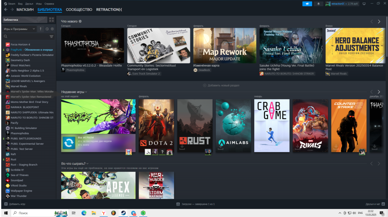Image resolution: width=388 pixels, height=217 pixels.
Task: Open the СООБЩЕСТВО tab
Action: pos(79,10)
